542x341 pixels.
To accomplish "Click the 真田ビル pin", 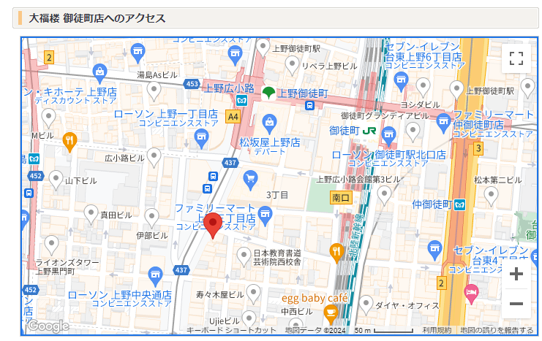I will (x=91, y=215).
